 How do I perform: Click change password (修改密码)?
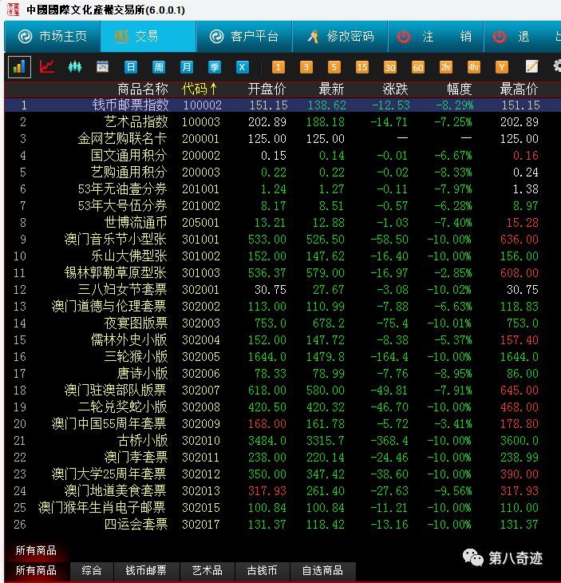[x=340, y=37]
